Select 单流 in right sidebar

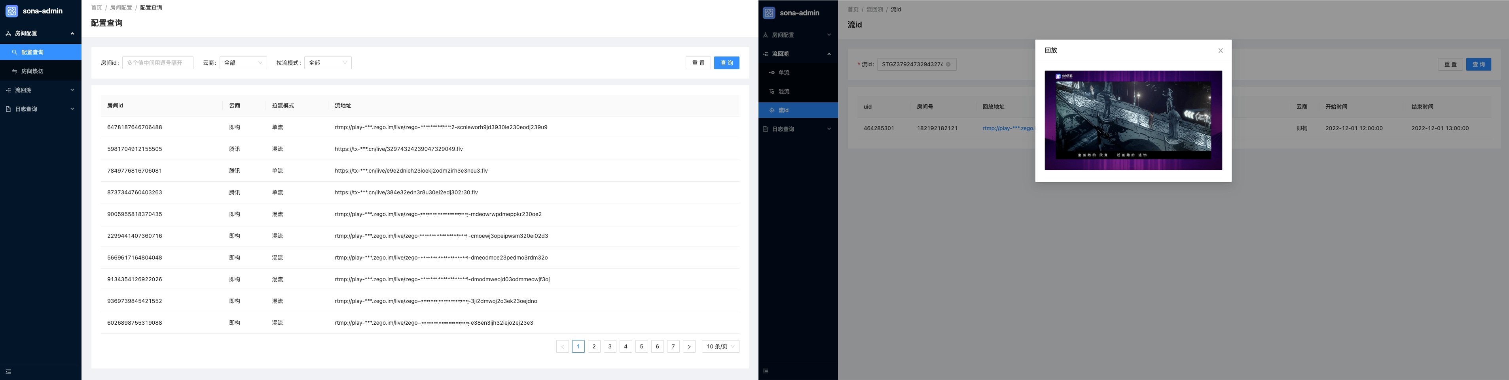point(798,73)
